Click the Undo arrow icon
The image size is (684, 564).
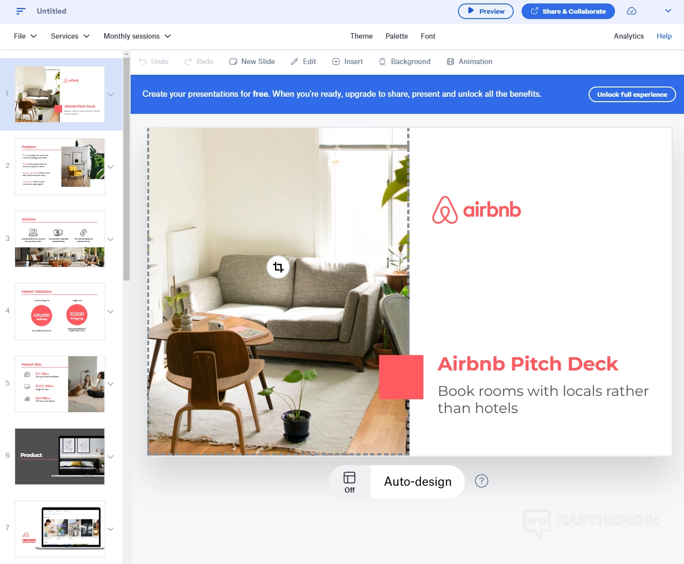(x=143, y=62)
